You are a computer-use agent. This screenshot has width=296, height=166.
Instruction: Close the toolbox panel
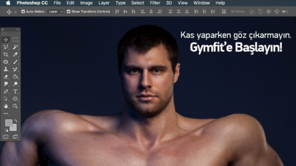point(3,29)
